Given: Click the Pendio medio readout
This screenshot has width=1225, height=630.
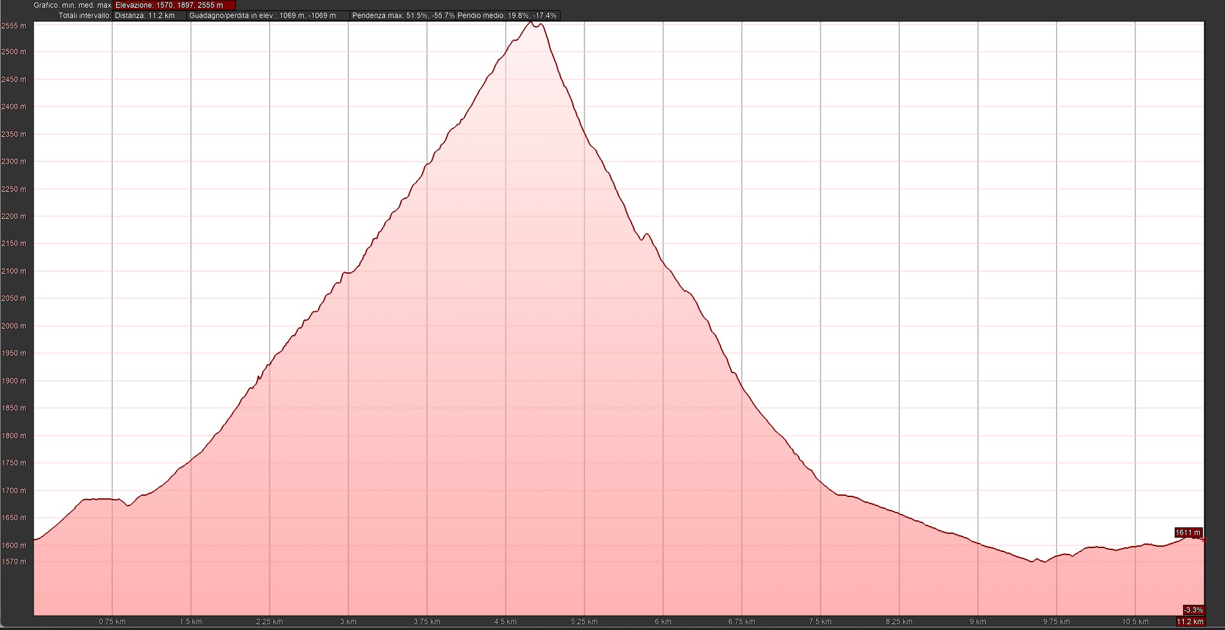Looking at the screenshot, I should (x=507, y=15).
